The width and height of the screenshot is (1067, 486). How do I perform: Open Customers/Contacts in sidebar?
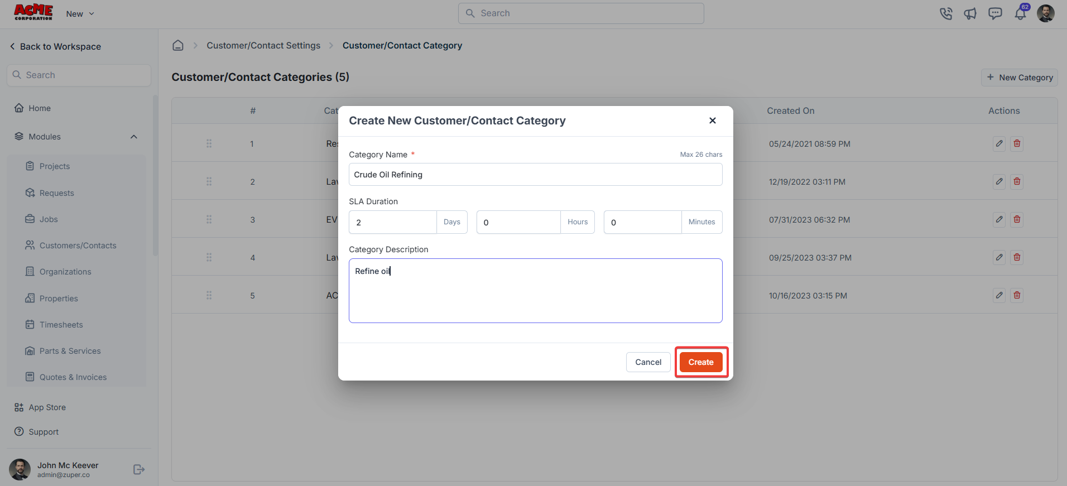point(76,246)
